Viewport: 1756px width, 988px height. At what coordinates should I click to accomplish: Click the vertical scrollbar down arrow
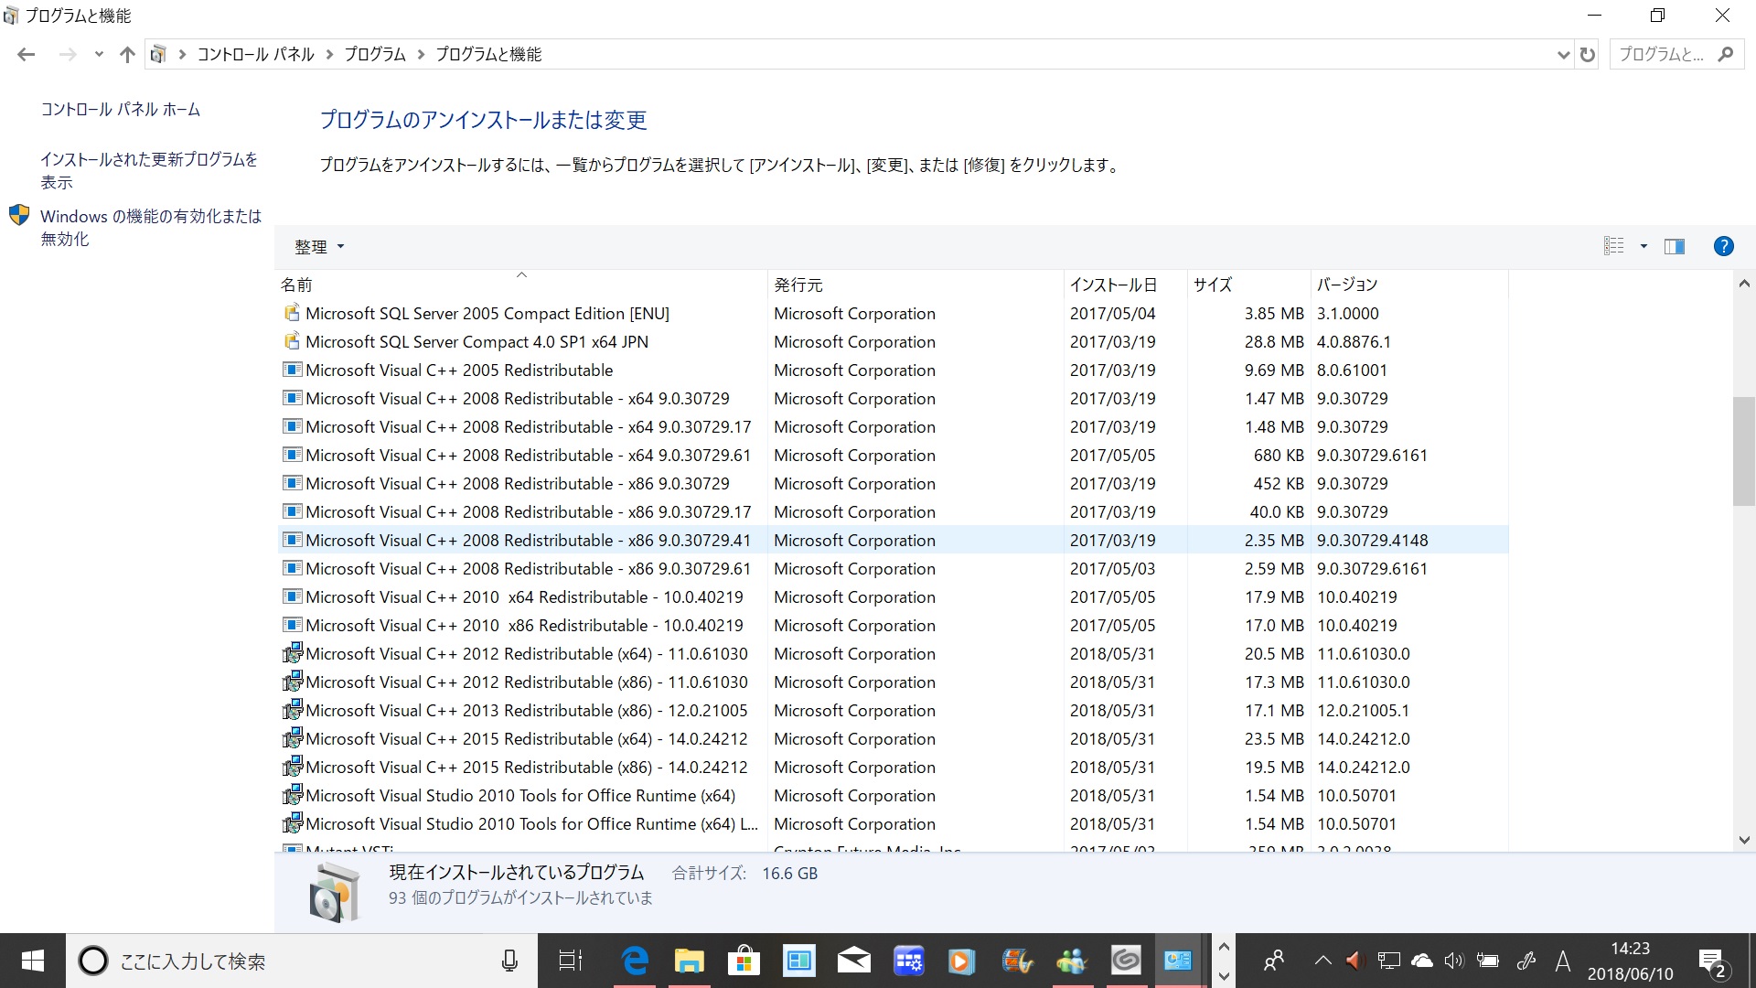(x=1744, y=840)
